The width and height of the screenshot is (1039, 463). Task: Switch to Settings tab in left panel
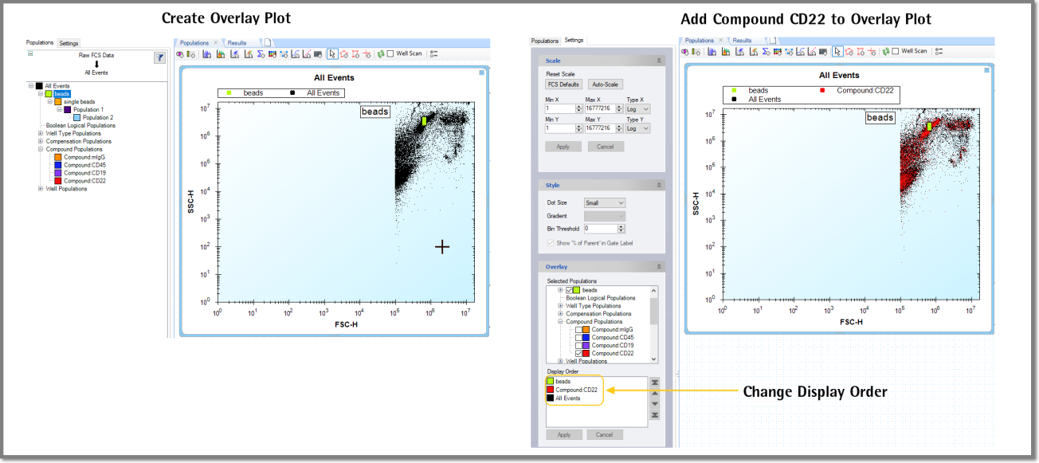pos(69,43)
